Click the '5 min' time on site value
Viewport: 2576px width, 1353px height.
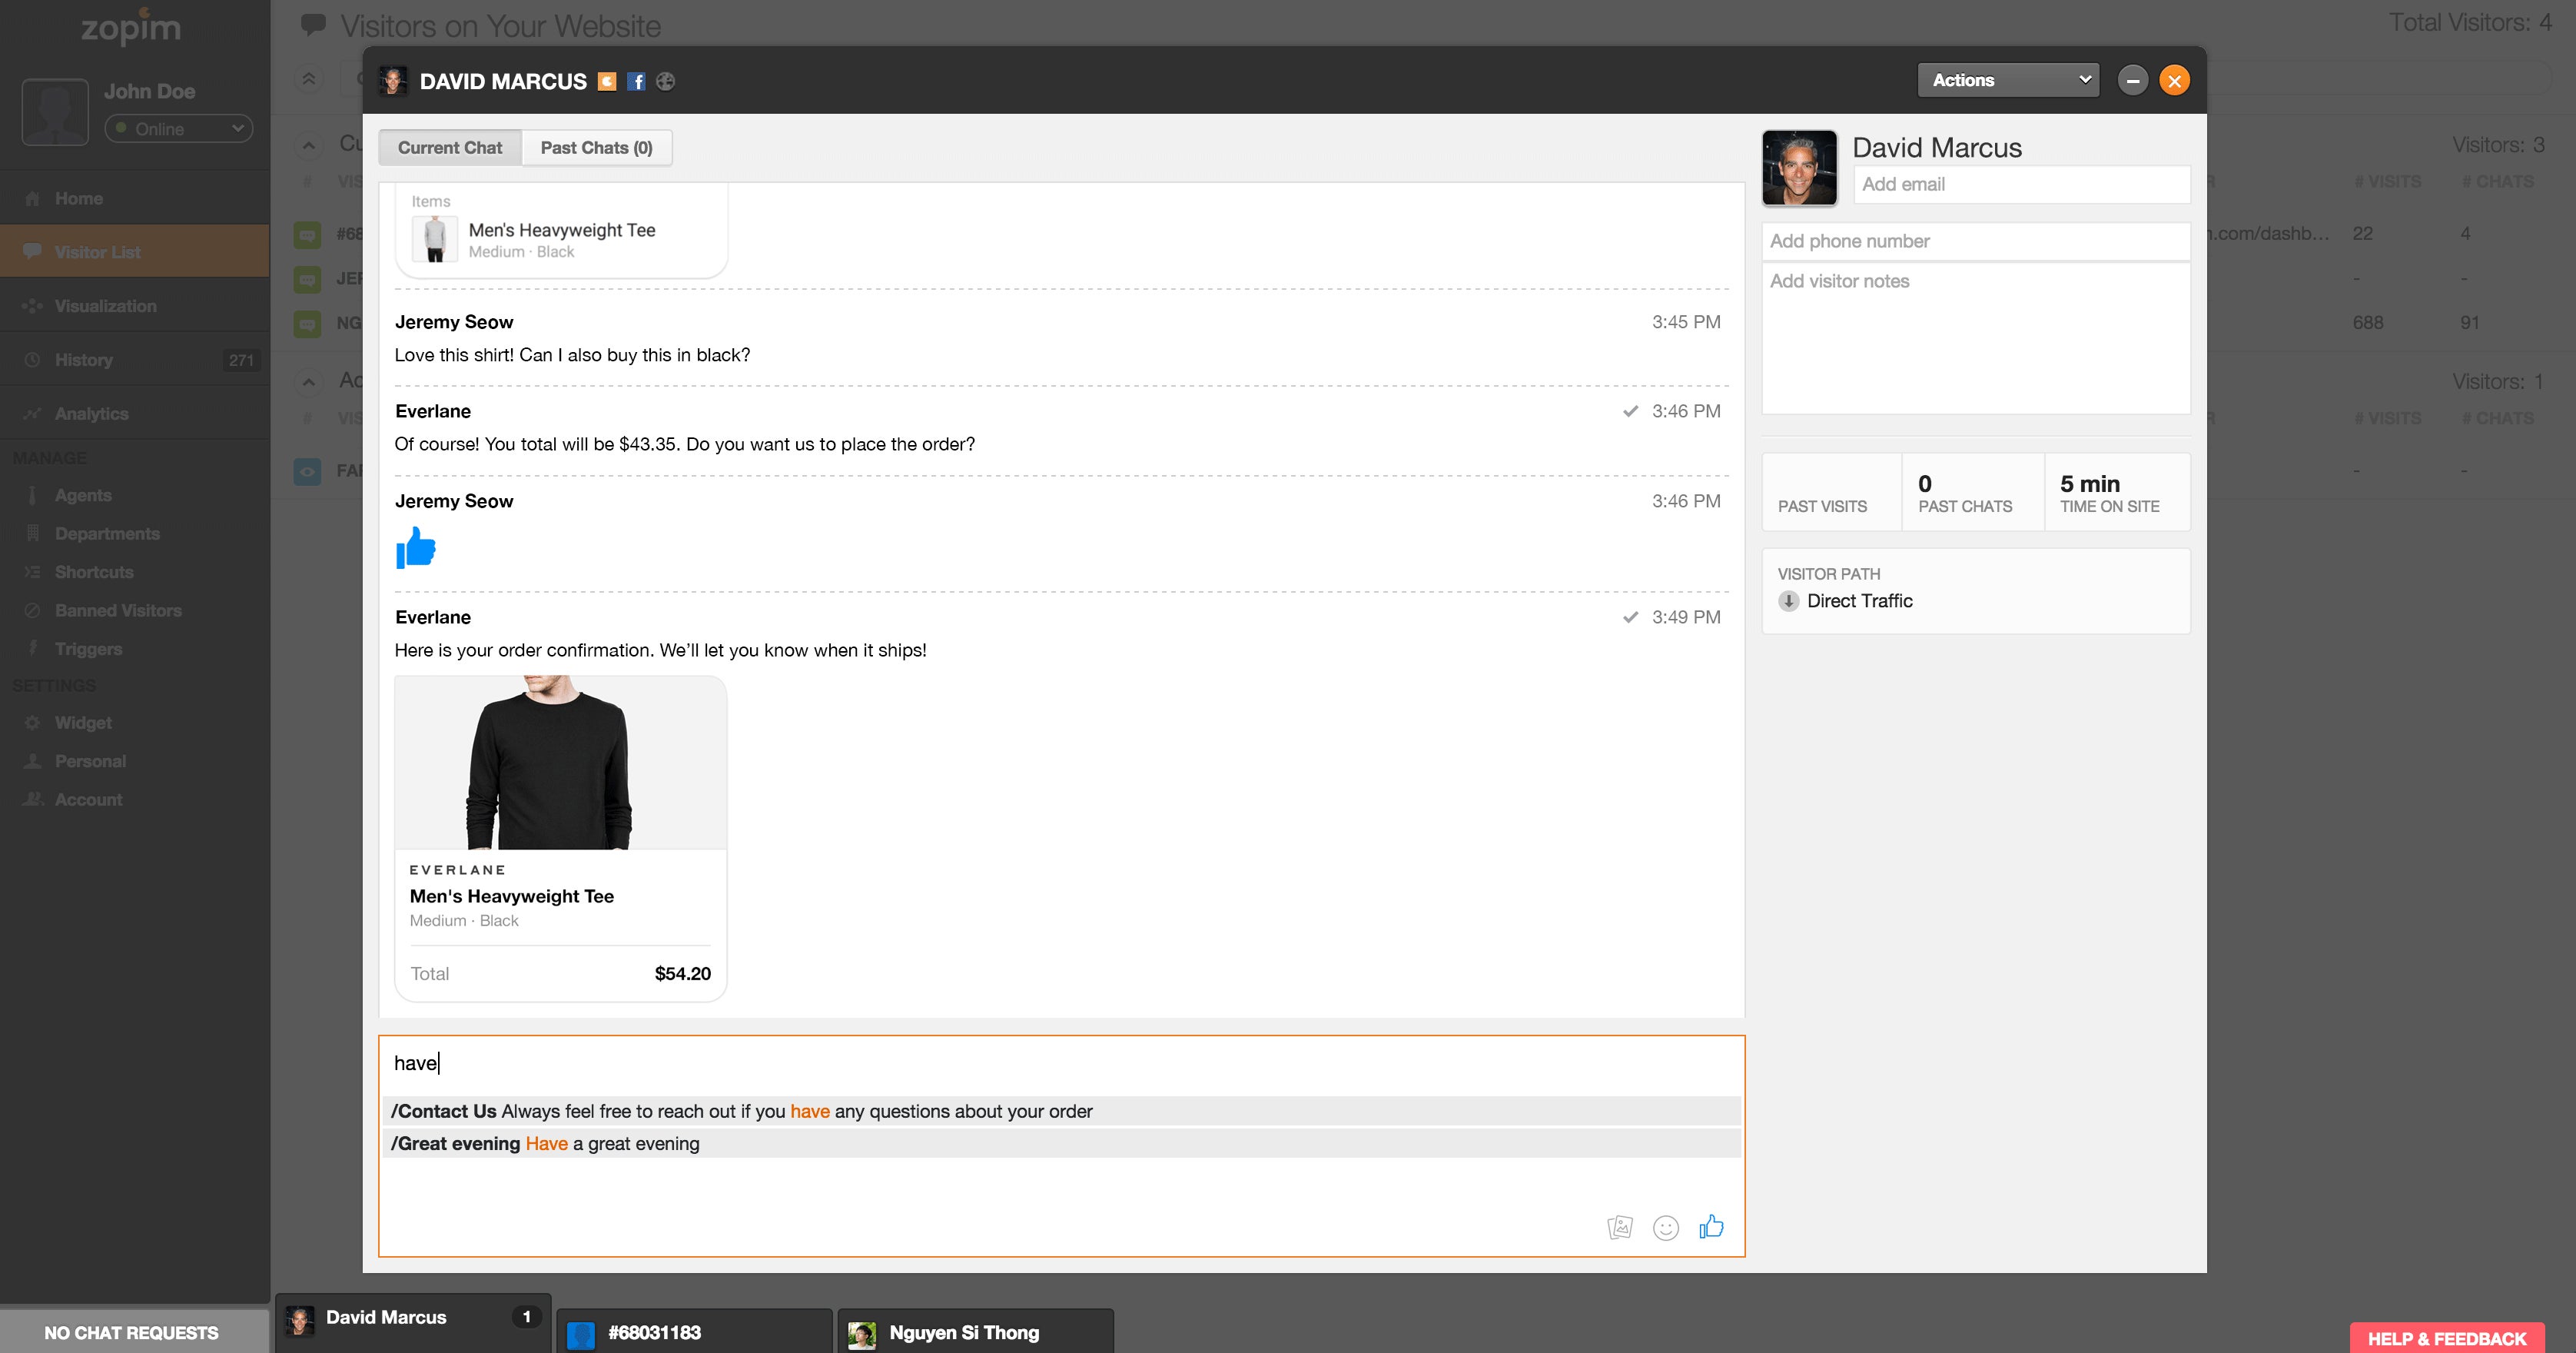(x=2090, y=484)
